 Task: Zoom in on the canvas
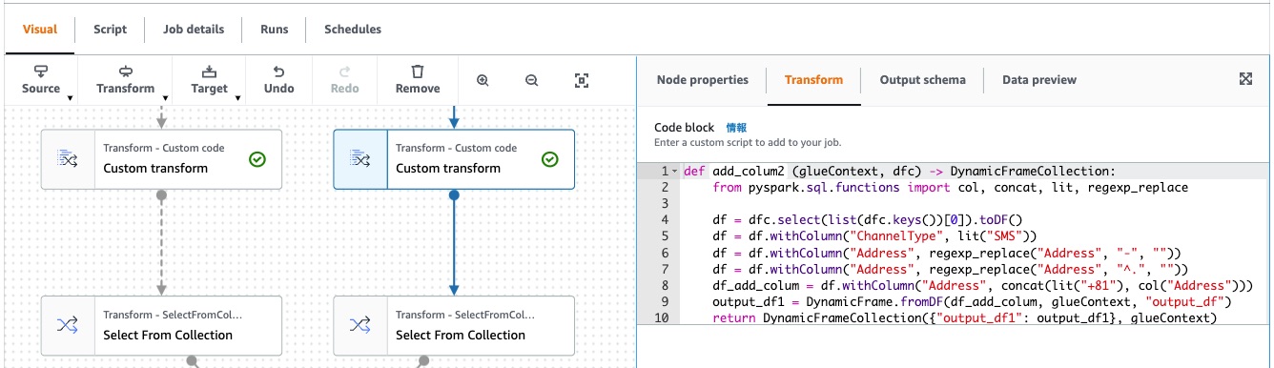point(483,81)
